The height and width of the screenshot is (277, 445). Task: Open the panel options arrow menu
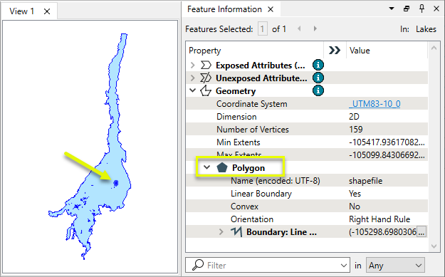[x=392, y=9]
